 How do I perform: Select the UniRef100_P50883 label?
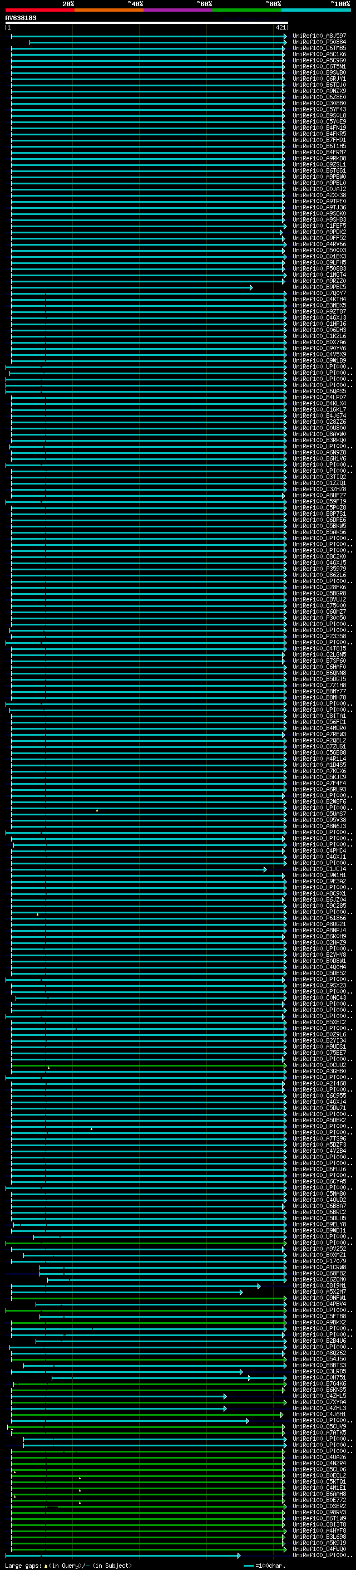(x=319, y=269)
